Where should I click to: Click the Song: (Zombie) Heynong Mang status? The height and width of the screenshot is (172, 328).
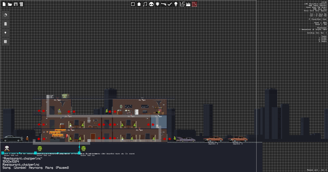[36, 168]
